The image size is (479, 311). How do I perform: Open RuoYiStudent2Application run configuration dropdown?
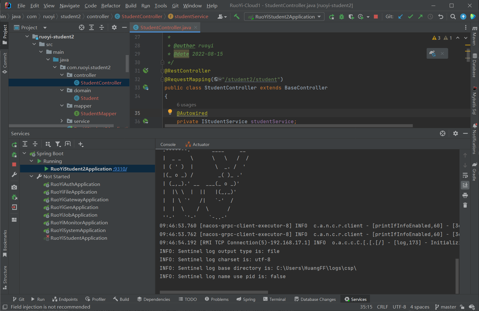[284, 17]
